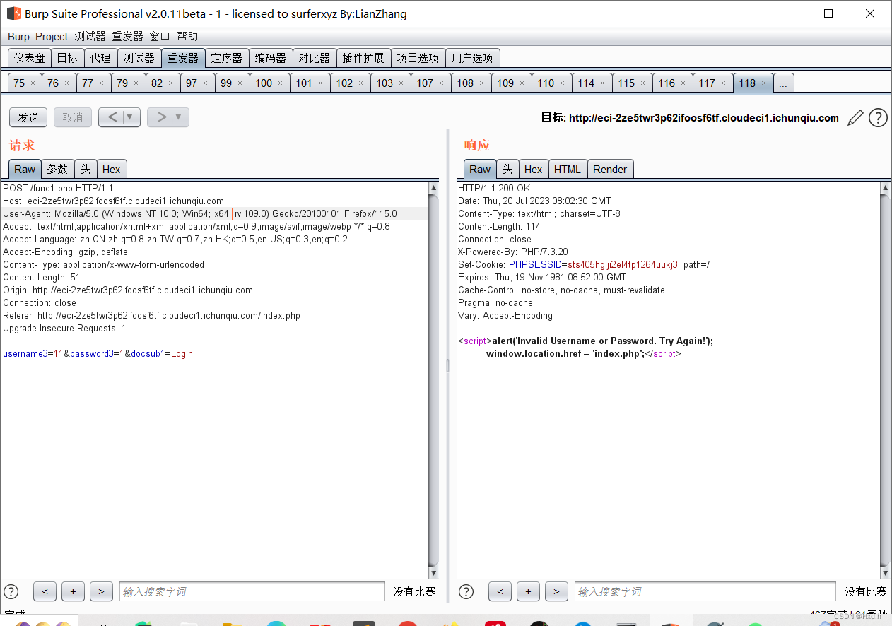Open the Burp menu
The height and width of the screenshot is (626, 892).
tap(18, 37)
